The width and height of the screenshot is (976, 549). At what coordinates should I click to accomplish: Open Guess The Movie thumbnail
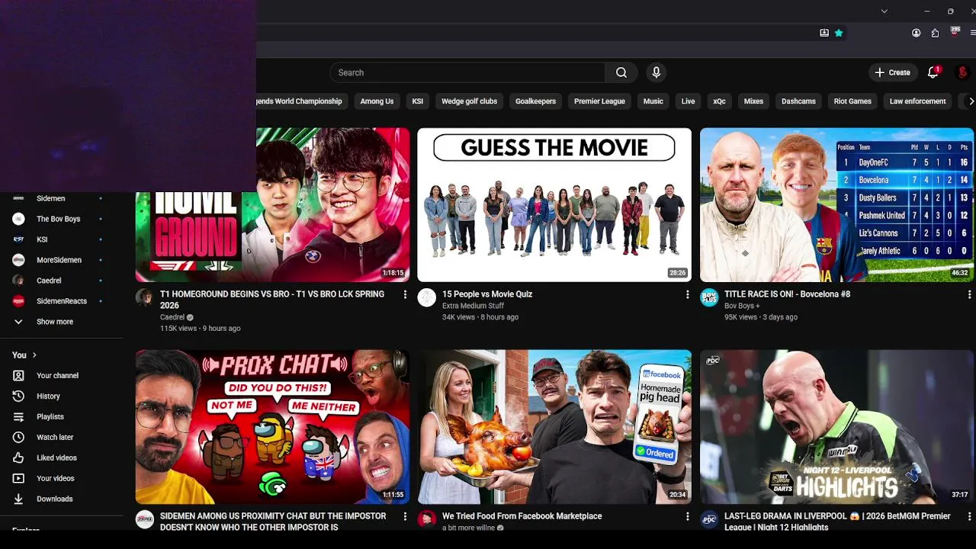[x=554, y=204]
